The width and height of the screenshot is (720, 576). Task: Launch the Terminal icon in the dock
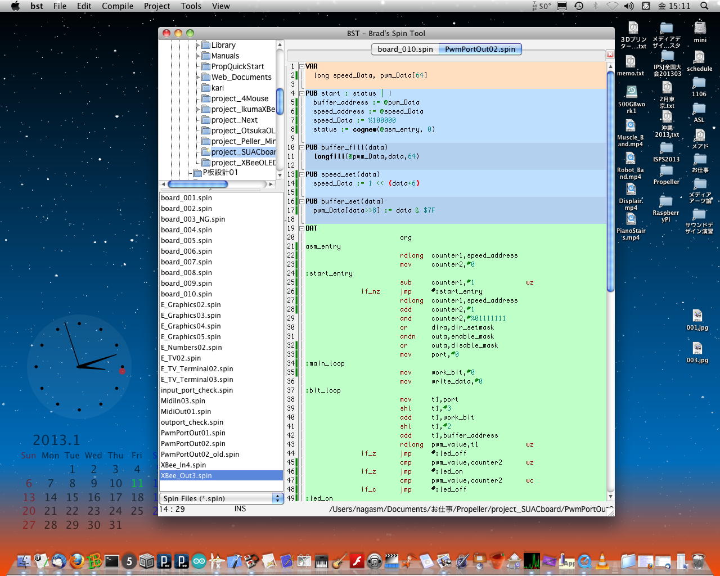[x=112, y=561]
